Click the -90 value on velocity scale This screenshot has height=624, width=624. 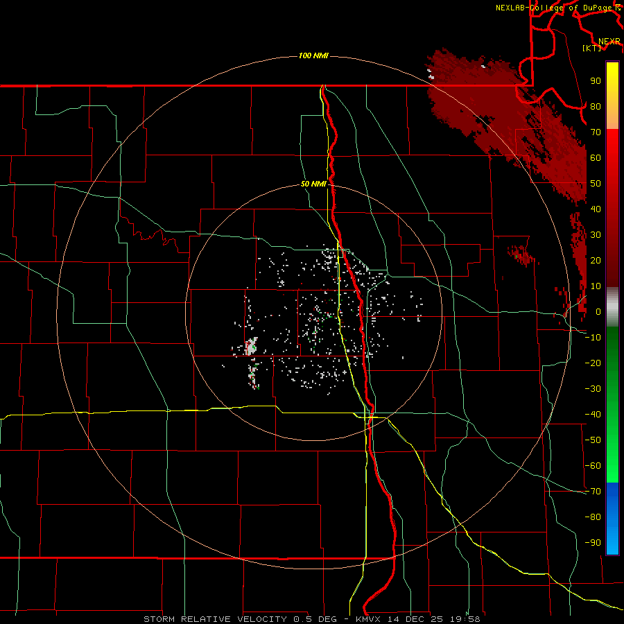pos(593,543)
